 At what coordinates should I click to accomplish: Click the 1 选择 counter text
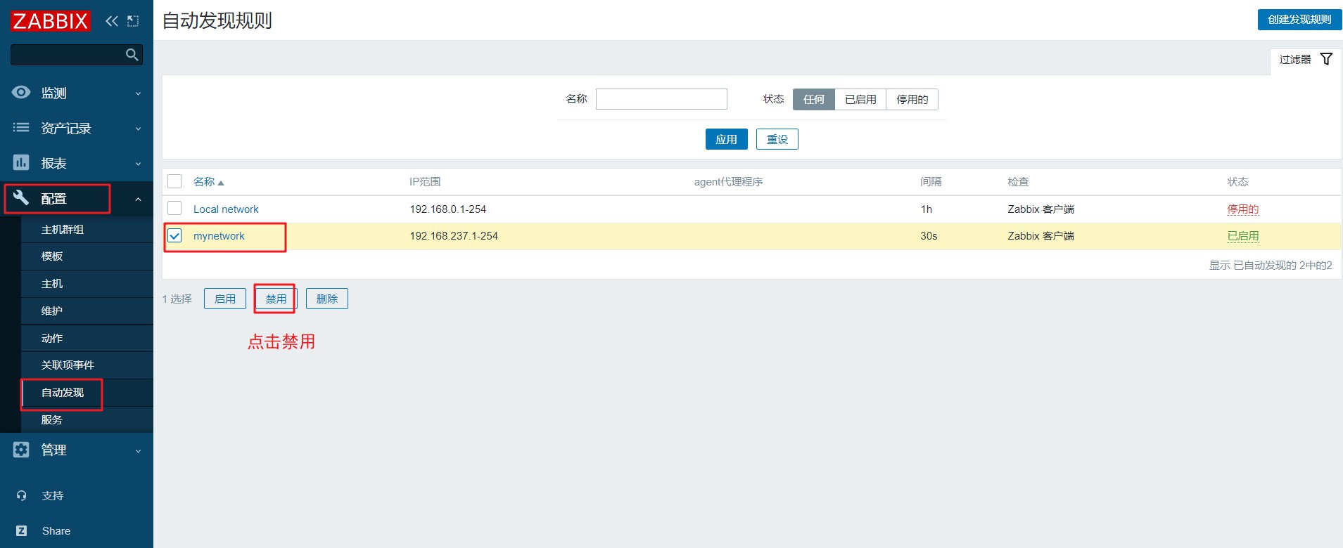tap(177, 299)
